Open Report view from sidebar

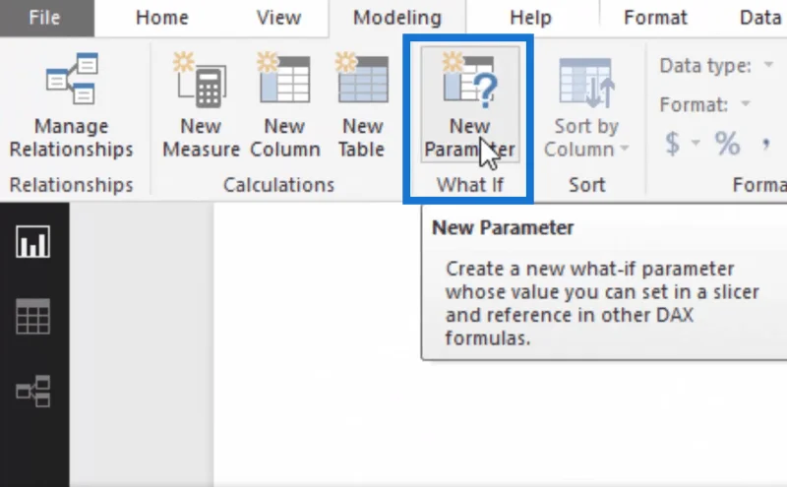click(32, 241)
